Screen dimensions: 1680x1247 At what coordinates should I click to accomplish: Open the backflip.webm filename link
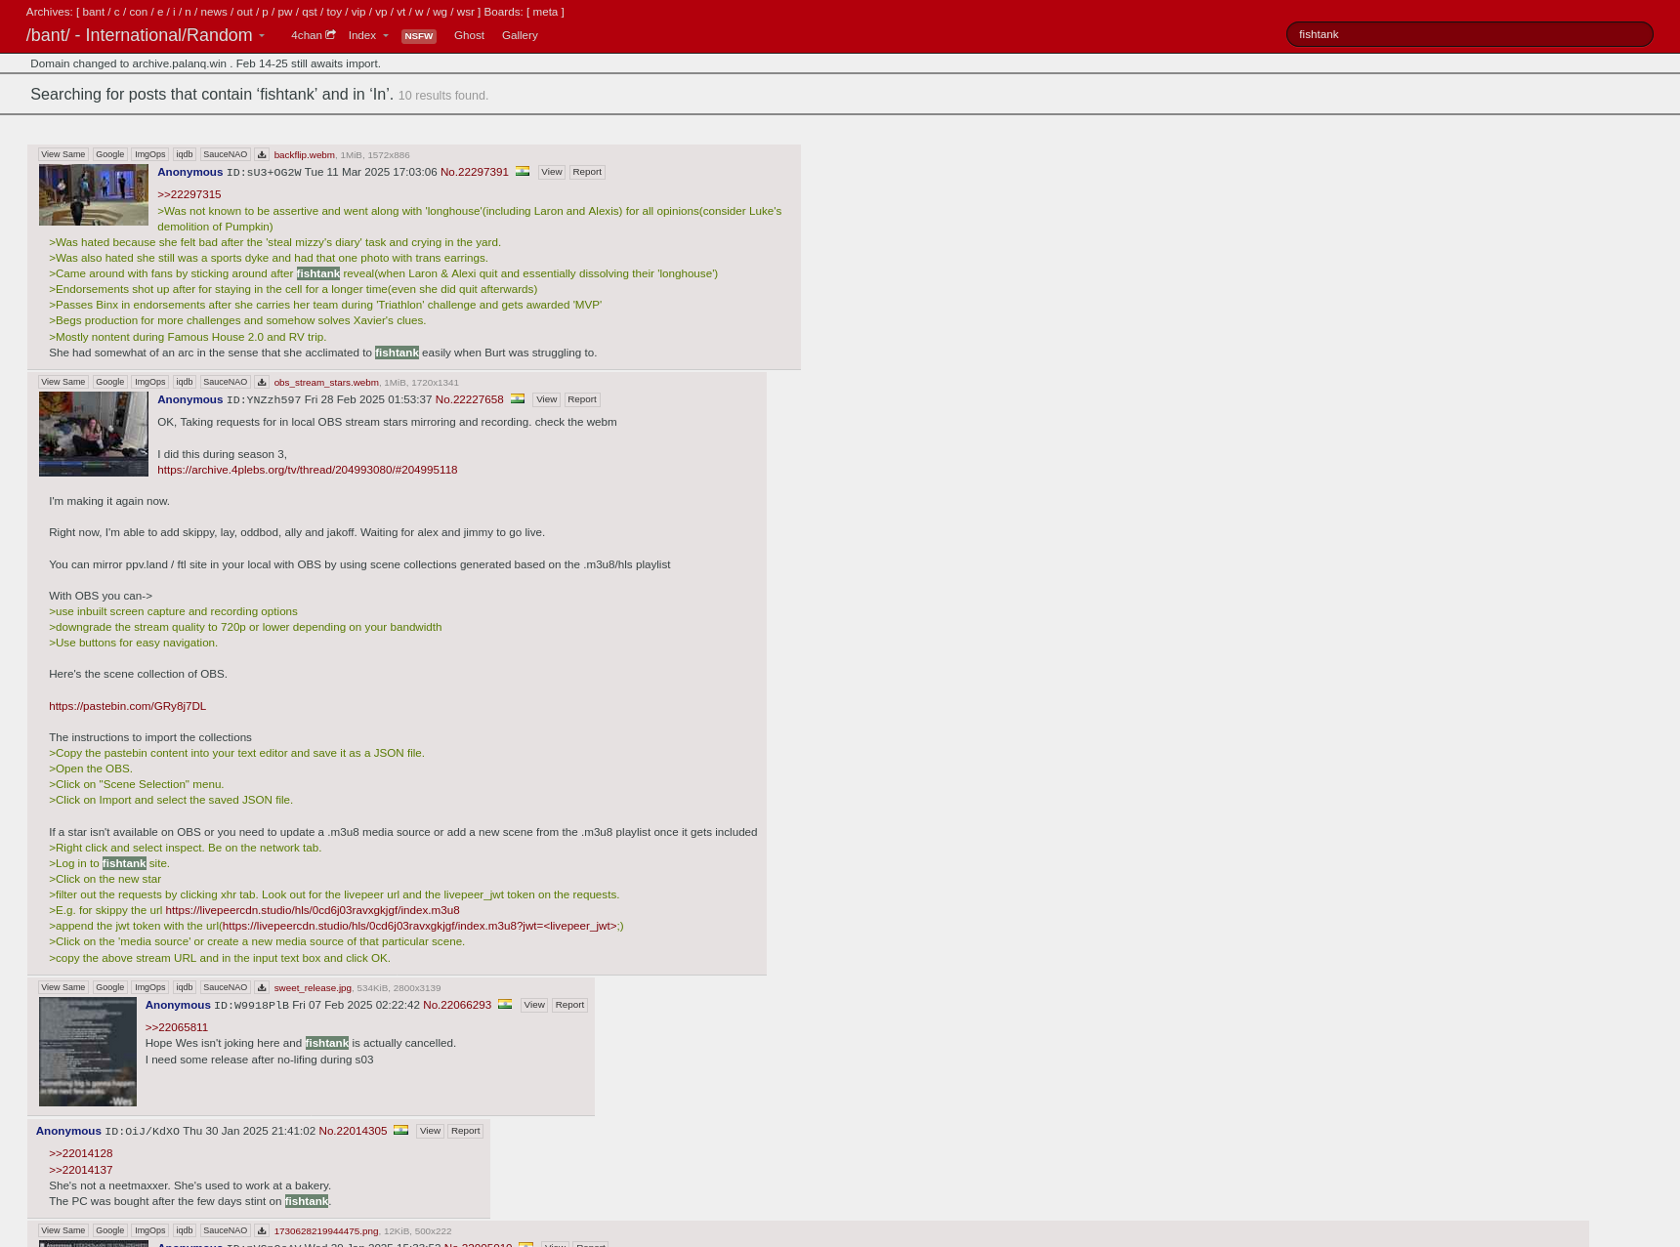click(x=304, y=155)
